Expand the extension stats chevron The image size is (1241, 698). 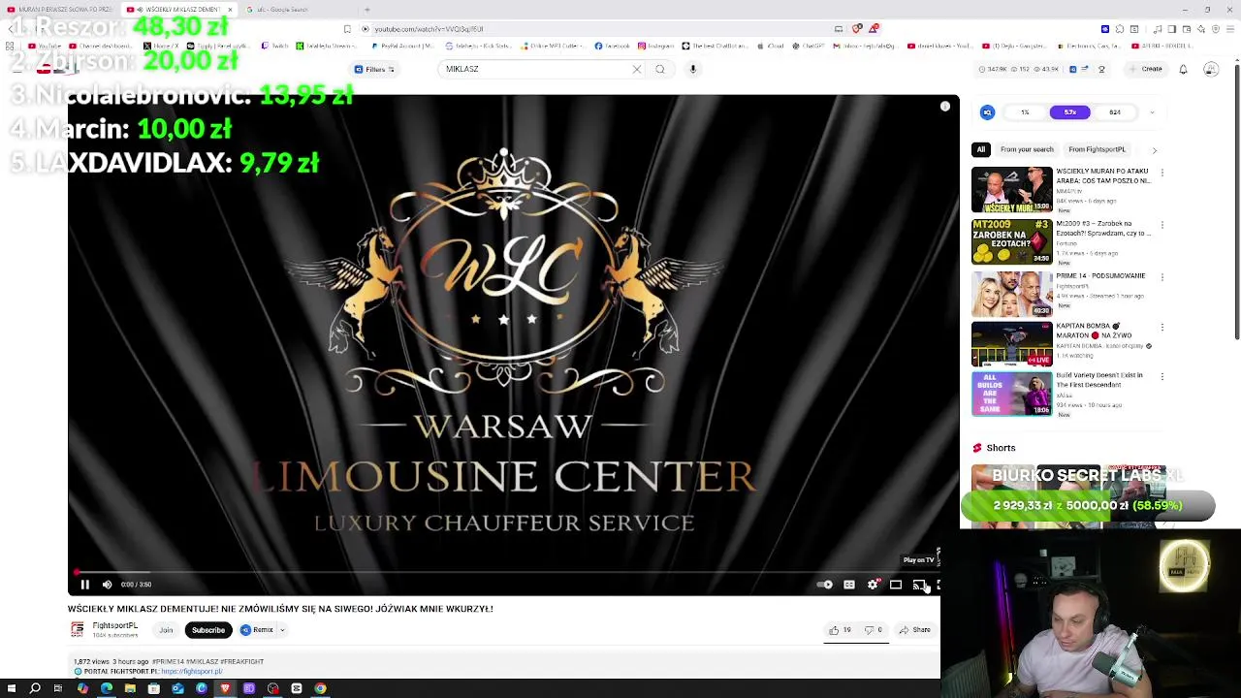pos(1152,112)
